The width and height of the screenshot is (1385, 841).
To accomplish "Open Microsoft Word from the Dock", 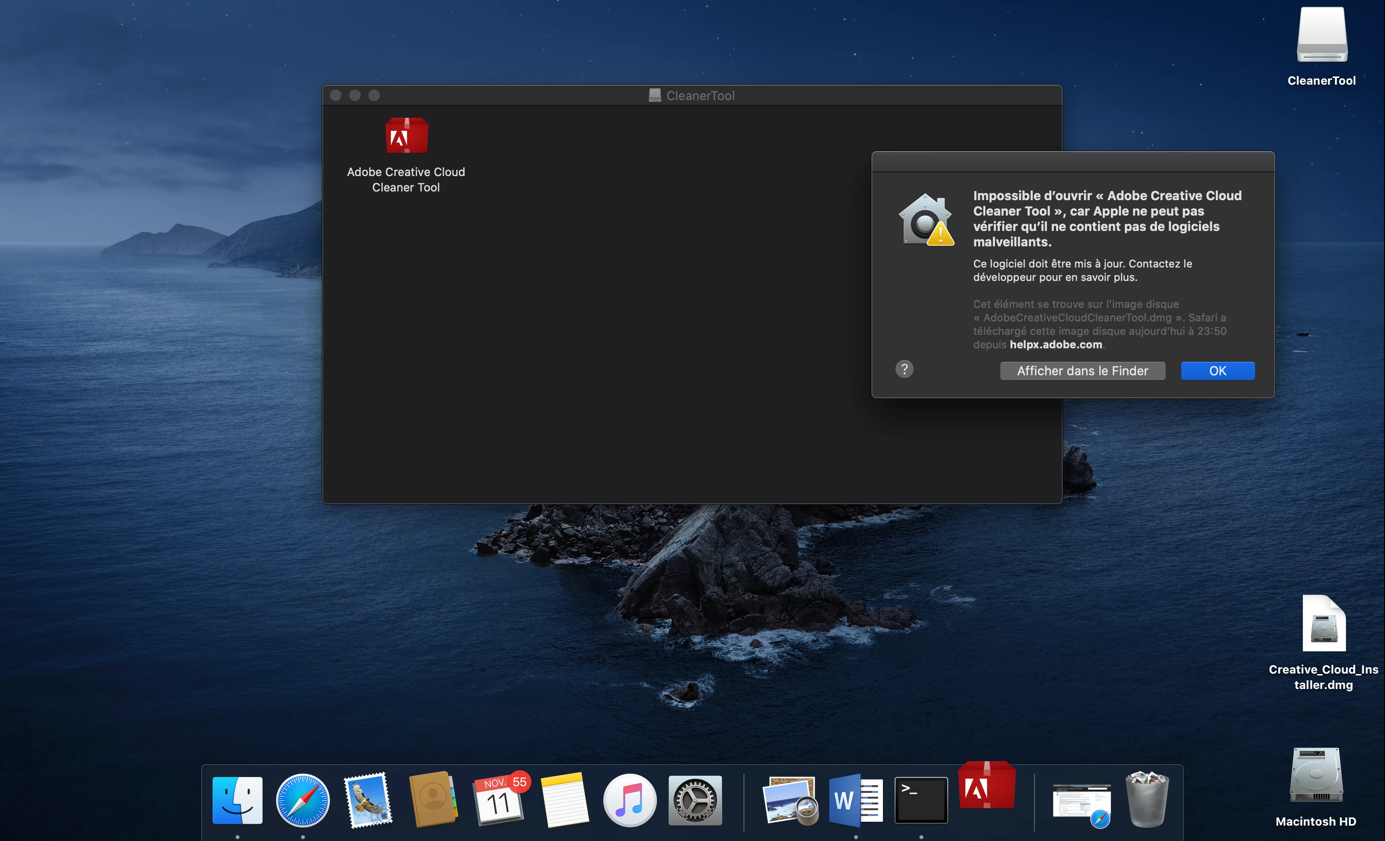I will coord(855,800).
